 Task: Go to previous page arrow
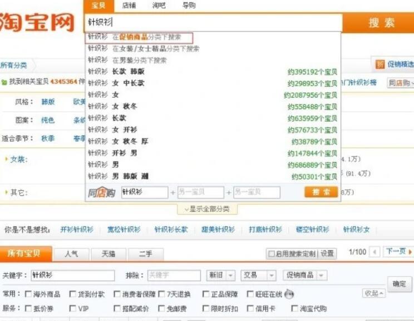pos(374,252)
